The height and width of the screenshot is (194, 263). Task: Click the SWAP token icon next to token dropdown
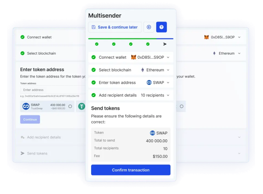pos(150,82)
